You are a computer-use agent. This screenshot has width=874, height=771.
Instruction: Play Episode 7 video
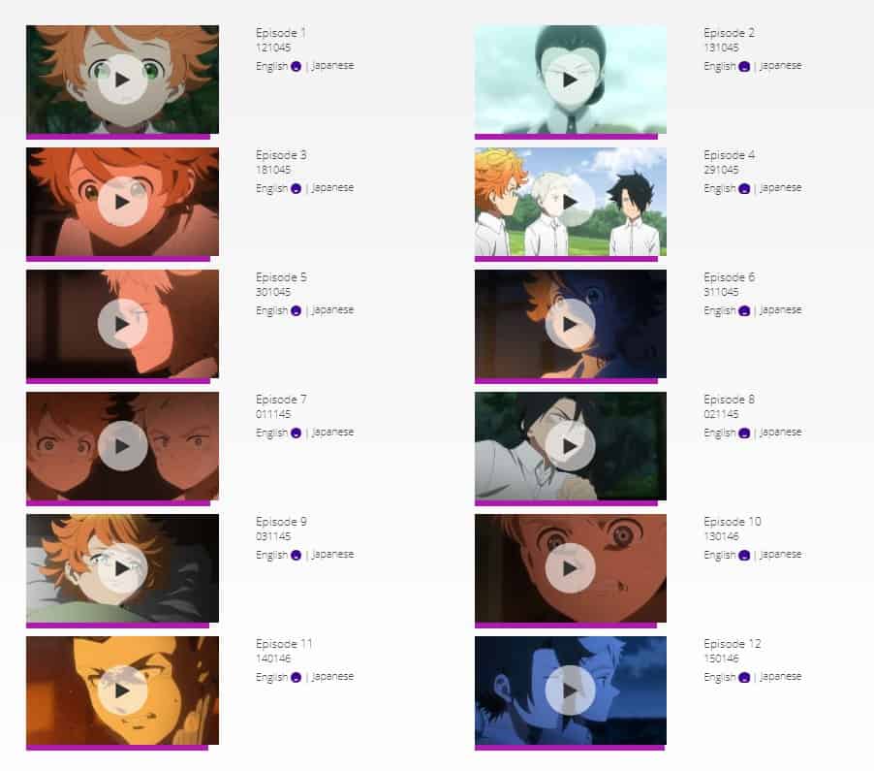pyautogui.click(x=123, y=446)
